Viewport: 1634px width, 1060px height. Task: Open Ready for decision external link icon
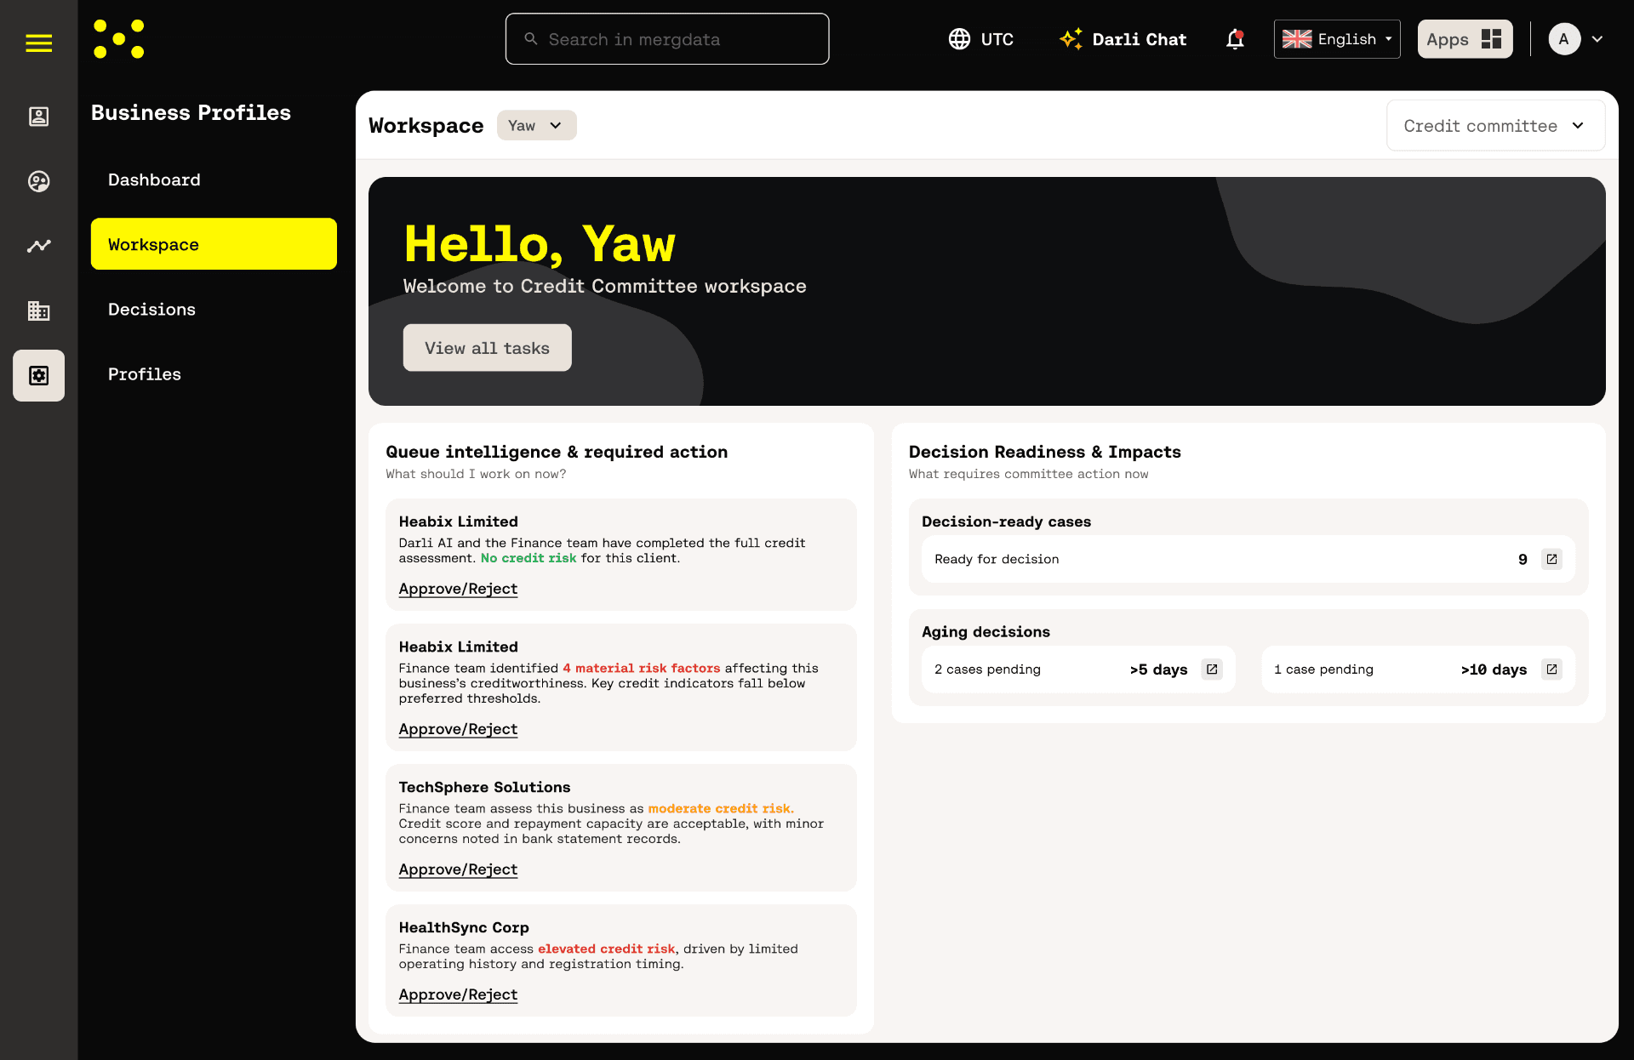[1551, 559]
